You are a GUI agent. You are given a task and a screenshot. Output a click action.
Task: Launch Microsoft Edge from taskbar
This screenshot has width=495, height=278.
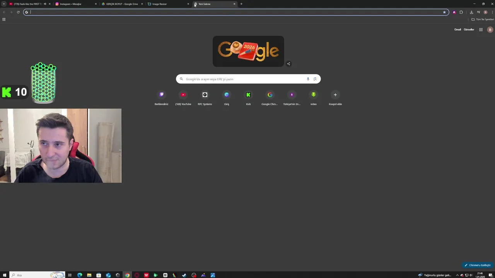(x=80, y=275)
